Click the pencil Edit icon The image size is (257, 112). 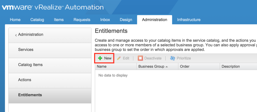tap(119, 58)
